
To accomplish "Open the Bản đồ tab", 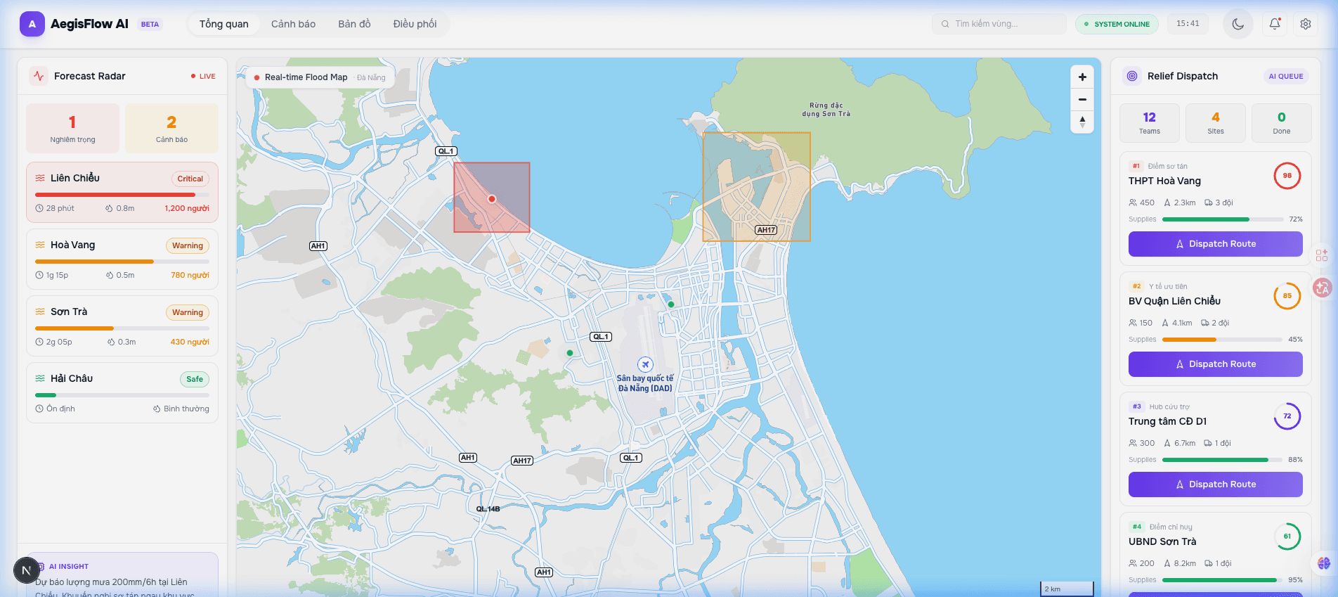I will [x=354, y=24].
